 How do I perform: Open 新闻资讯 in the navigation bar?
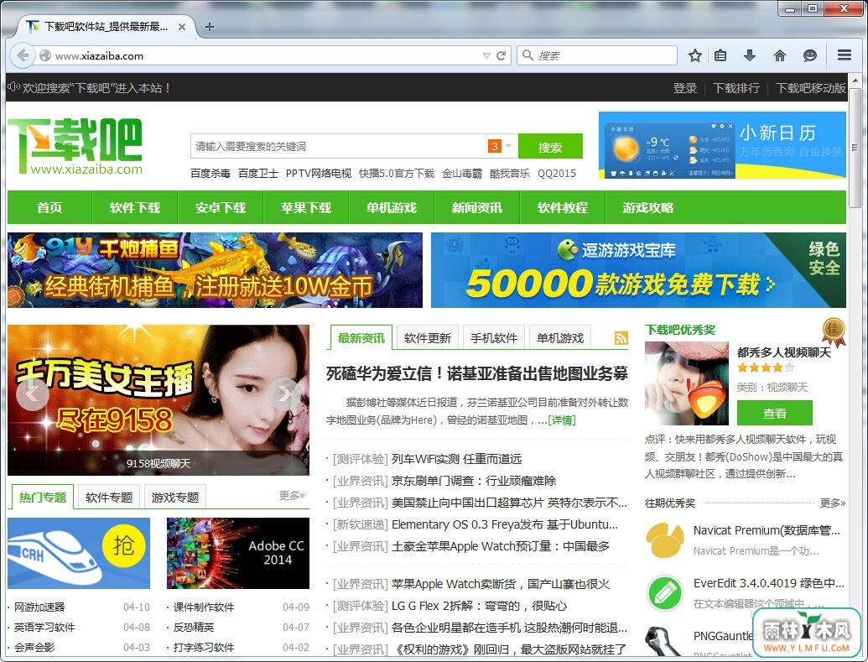(477, 208)
